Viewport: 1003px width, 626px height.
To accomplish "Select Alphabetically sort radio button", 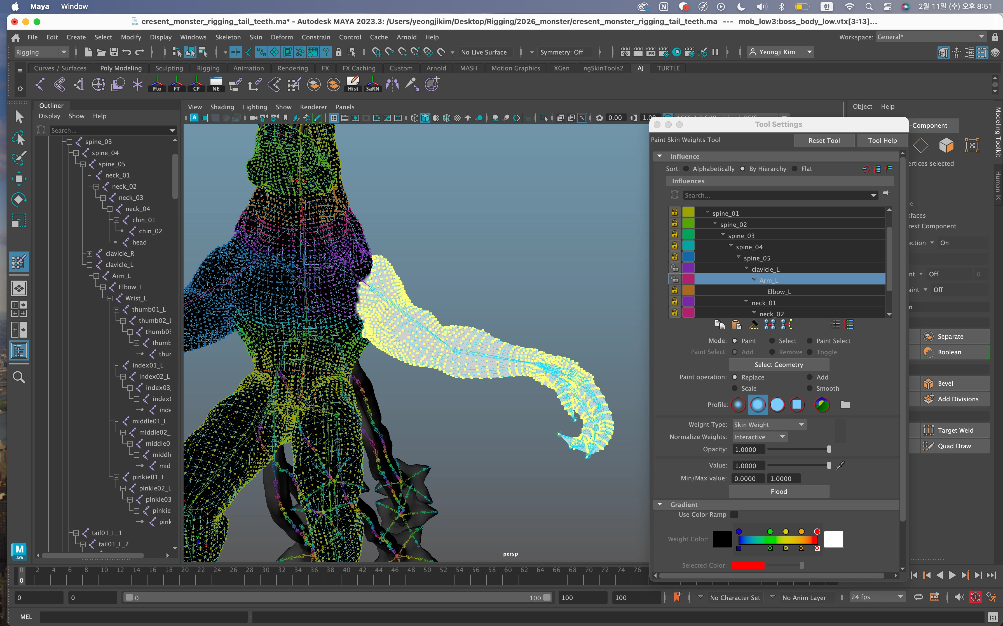I will (686, 169).
